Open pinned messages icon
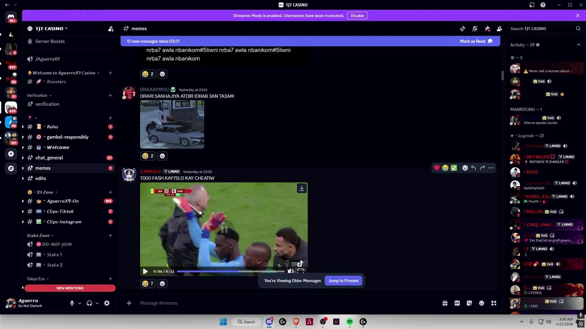Screen dimensions: 586x329 [x=487, y=28]
